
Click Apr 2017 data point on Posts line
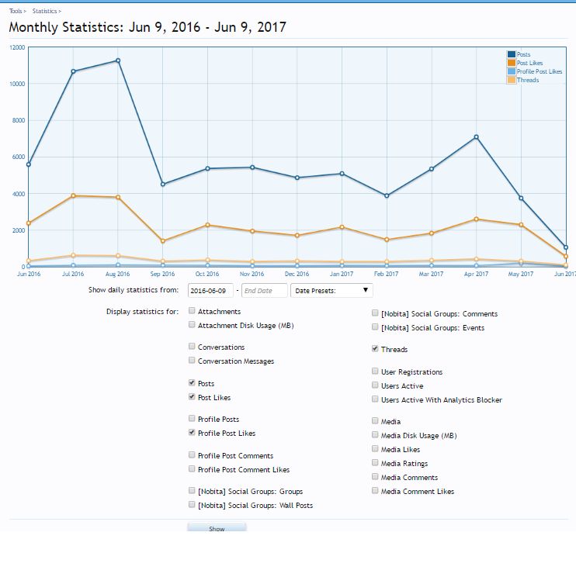point(476,137)
